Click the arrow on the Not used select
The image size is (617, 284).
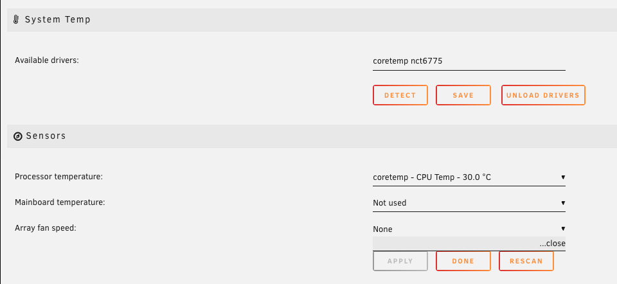coord(563,203)
